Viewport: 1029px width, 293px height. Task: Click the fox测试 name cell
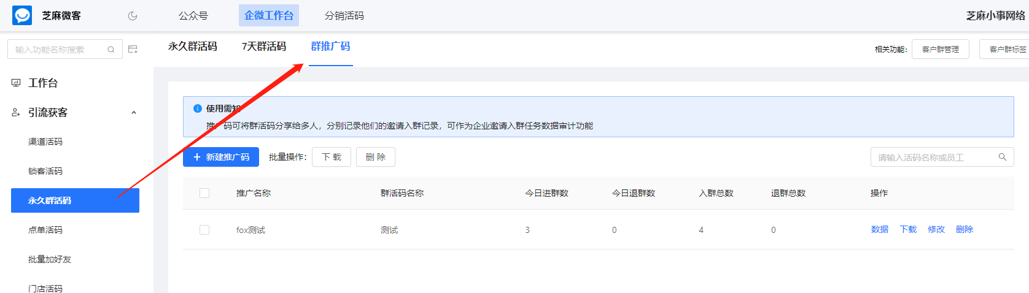[x=251, y=230]
